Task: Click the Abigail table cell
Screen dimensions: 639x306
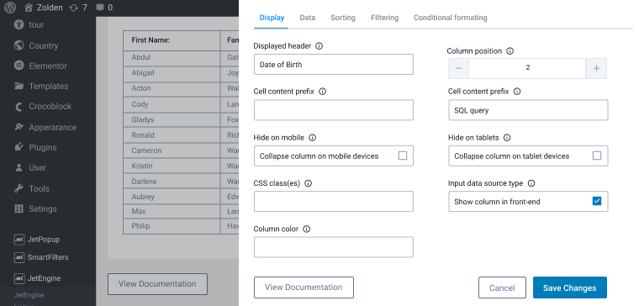Action: coord(172,73)
